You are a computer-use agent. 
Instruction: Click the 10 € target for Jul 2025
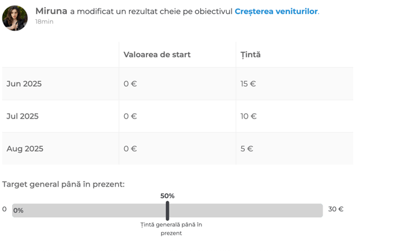point(248,116)
